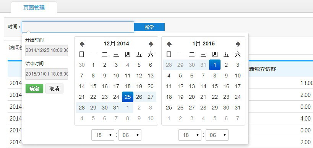Pick December 7 in the 2014 calendar

(x=82, y=76)
